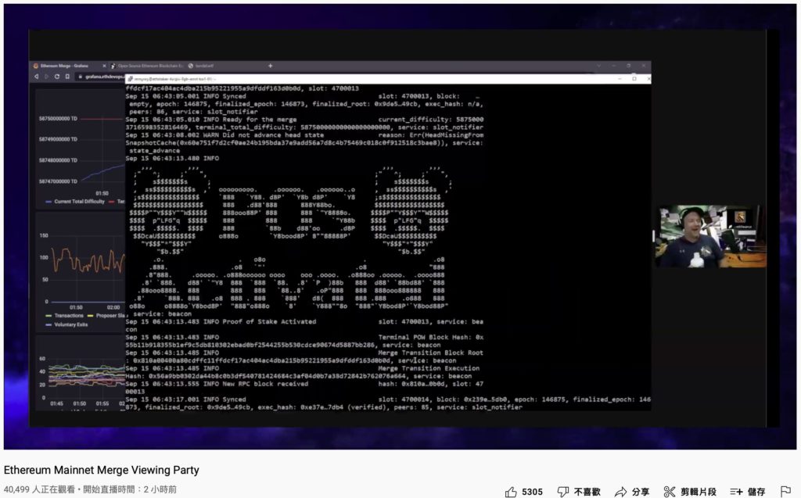Like the Ethereum Merge video

(523, 492)
